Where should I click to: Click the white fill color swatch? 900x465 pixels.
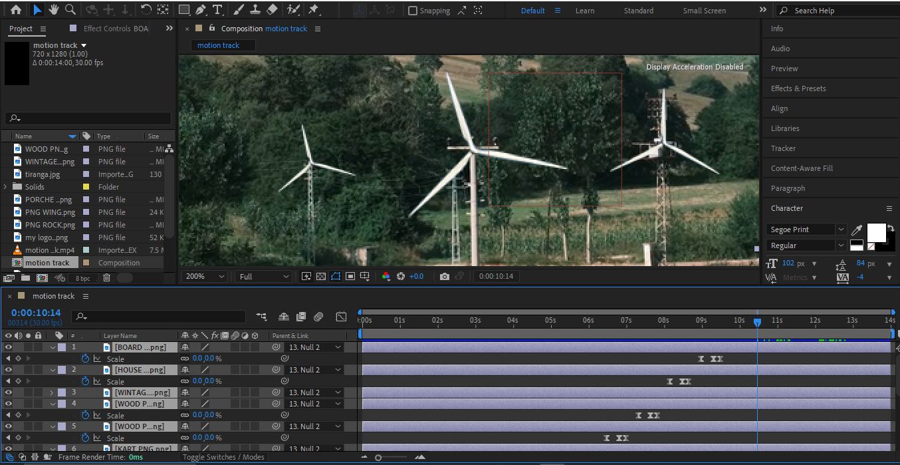[876, 233]
